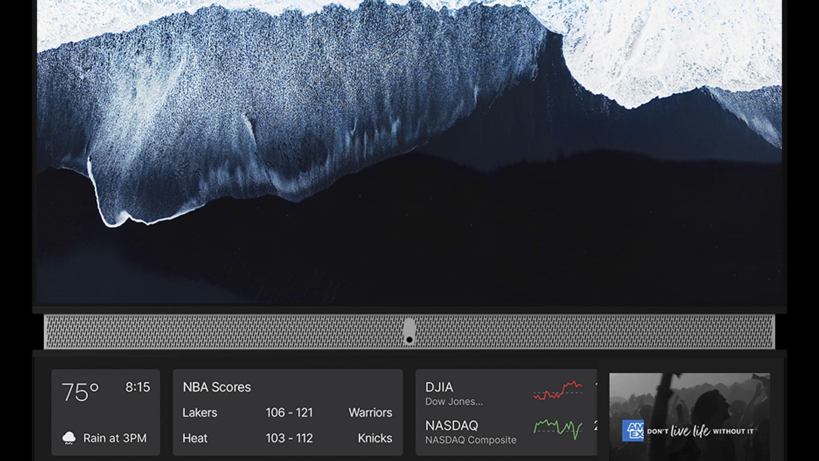Open the Rain at 3PM forecast
The width and height of the screenshot is (819, 461).
[x=115, y=438]
